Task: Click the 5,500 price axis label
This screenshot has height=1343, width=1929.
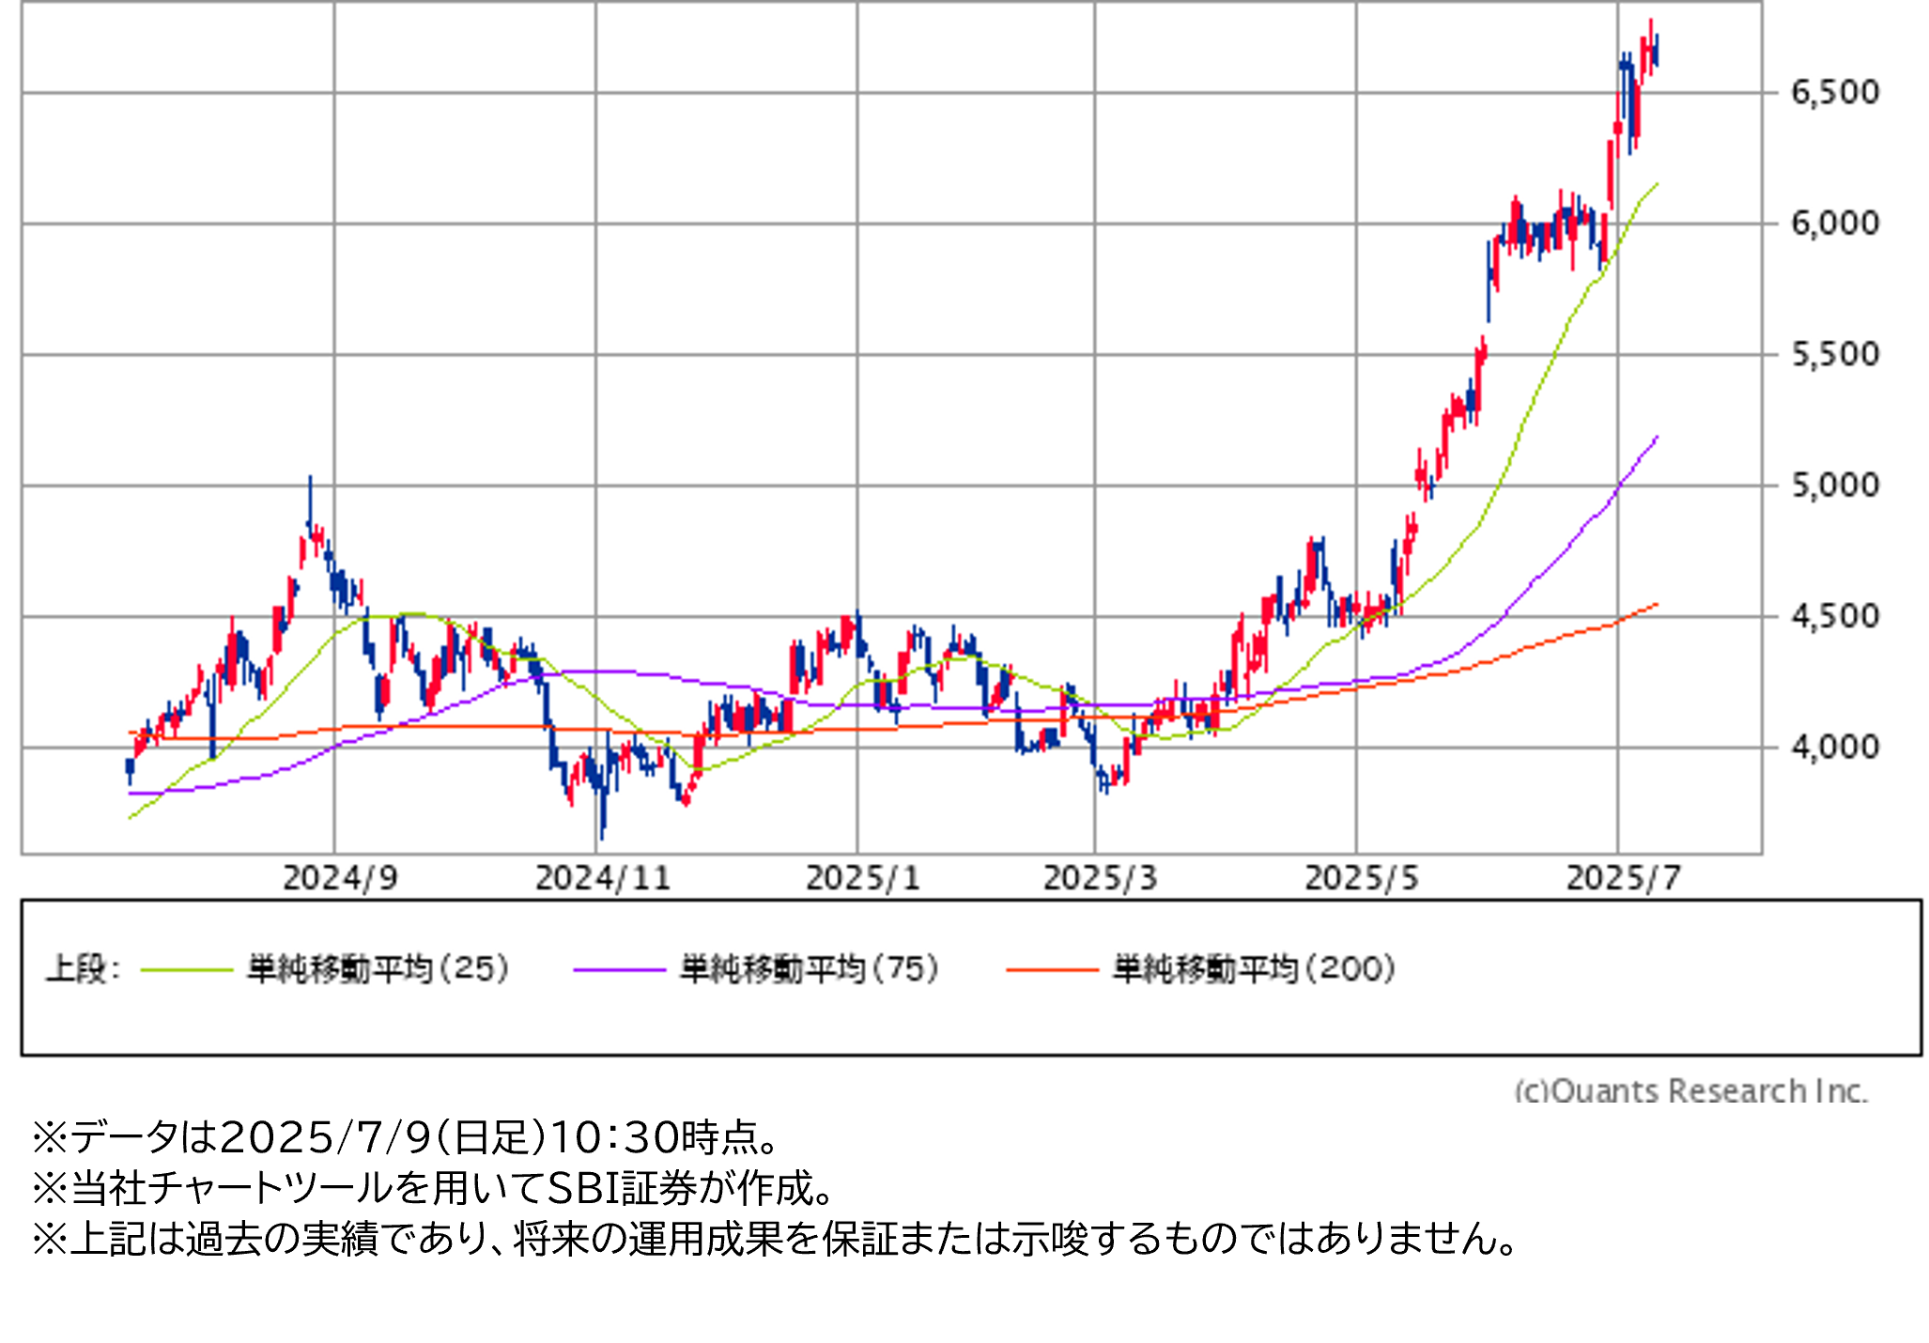Action: [x=1834, y=355]
